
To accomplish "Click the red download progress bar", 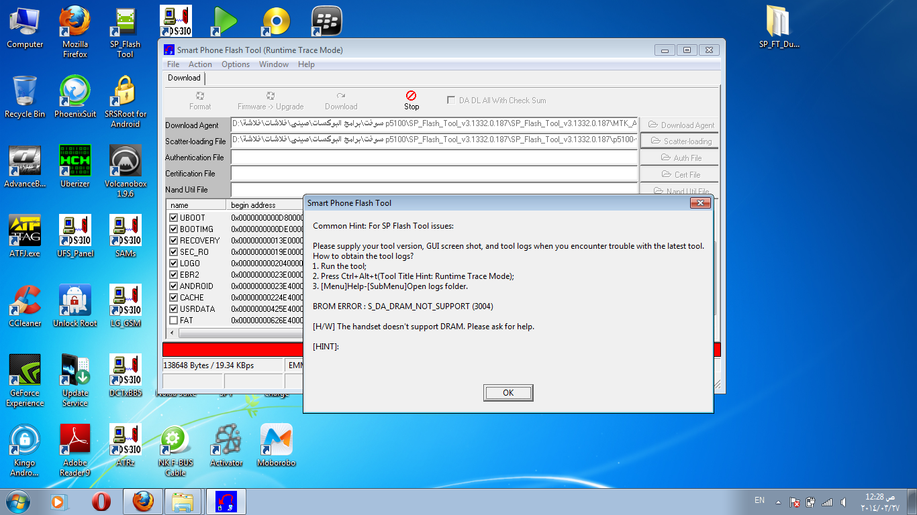I will (x=233, y=349).
